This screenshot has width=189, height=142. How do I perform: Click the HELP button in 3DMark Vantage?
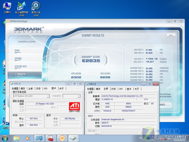171,35
